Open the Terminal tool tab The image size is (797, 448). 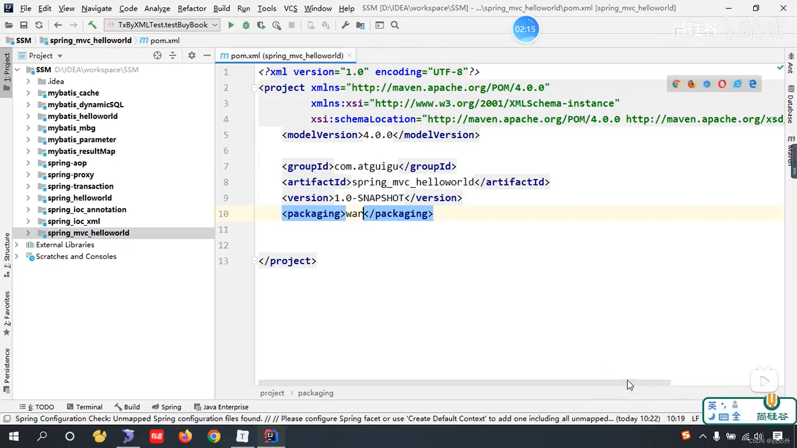[x=85, y=407]
